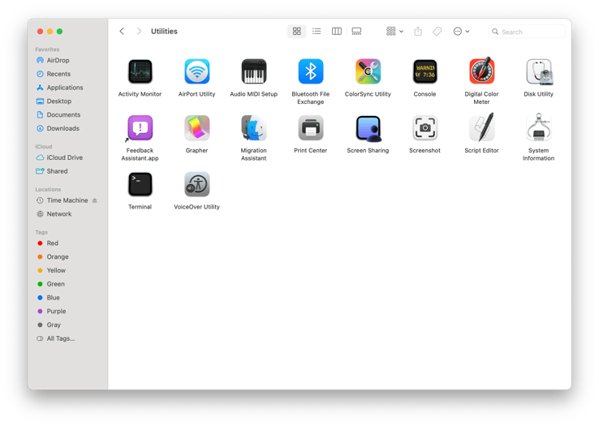Open the Console app icon

tap(424, 71)
